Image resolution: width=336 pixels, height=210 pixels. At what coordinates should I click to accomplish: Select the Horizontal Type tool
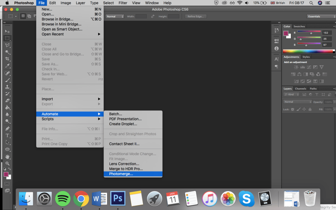[x=7, y=135]
